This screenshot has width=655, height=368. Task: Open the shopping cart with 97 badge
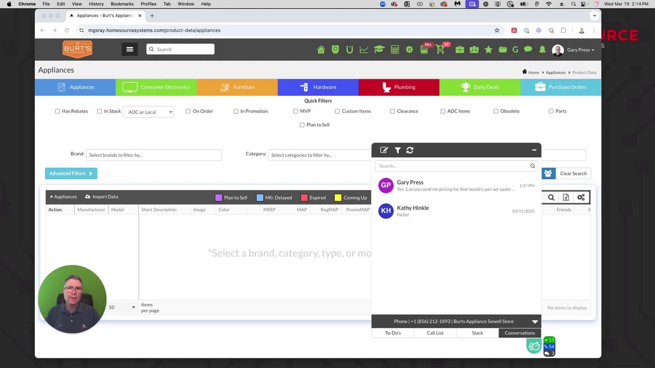(x=441, y=50)
